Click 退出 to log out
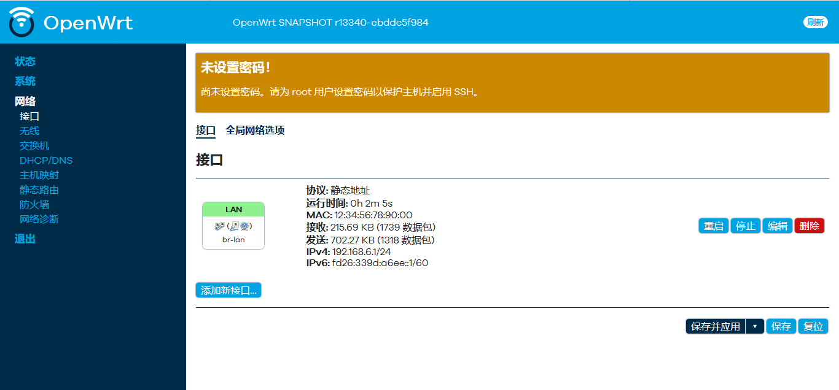This screenshot has height=390, width=839. pyautogui.click(x=25, y=239)
